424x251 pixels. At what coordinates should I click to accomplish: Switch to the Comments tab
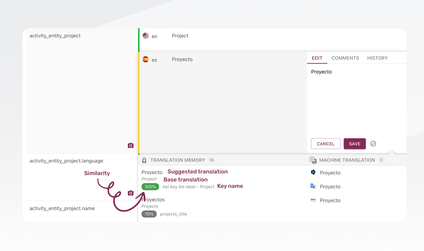pos(345,58)
